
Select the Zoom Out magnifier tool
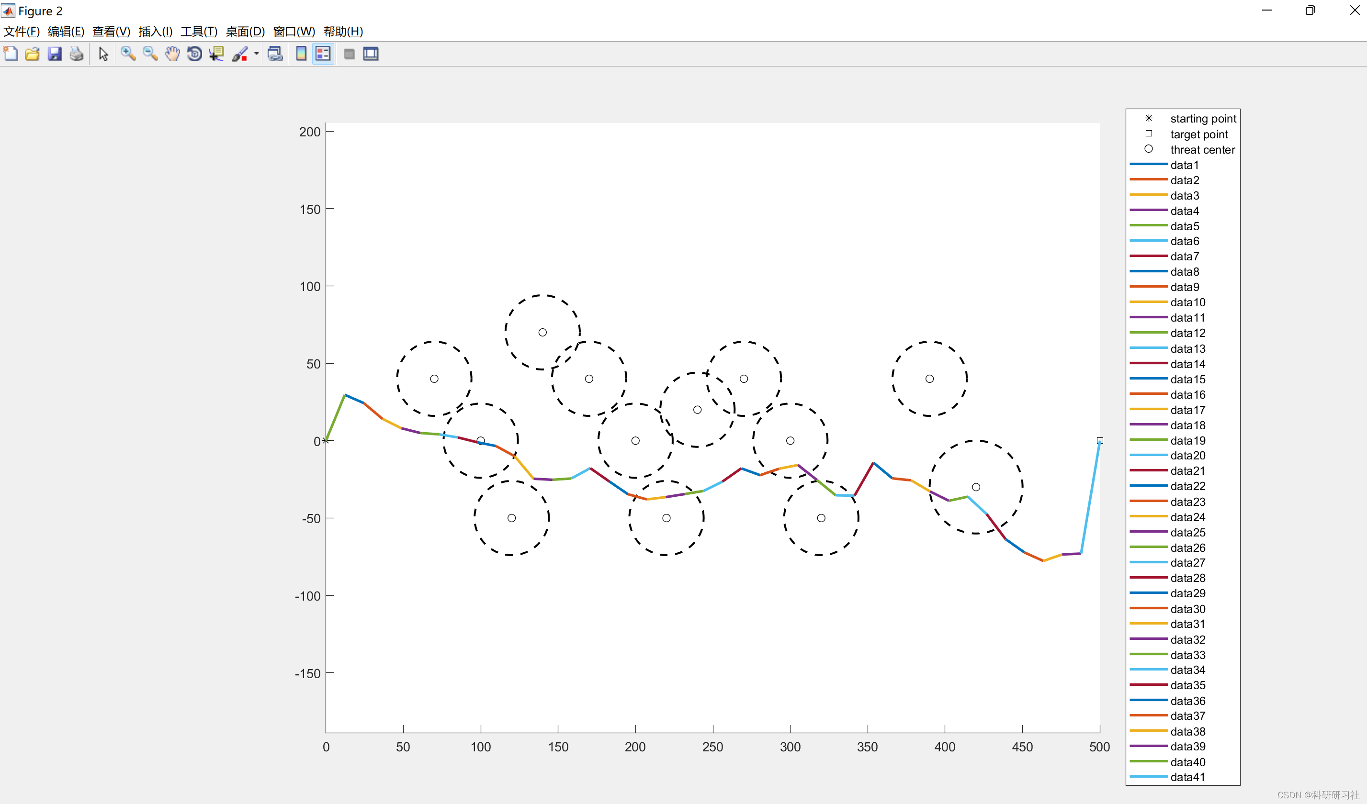point(150,54)
